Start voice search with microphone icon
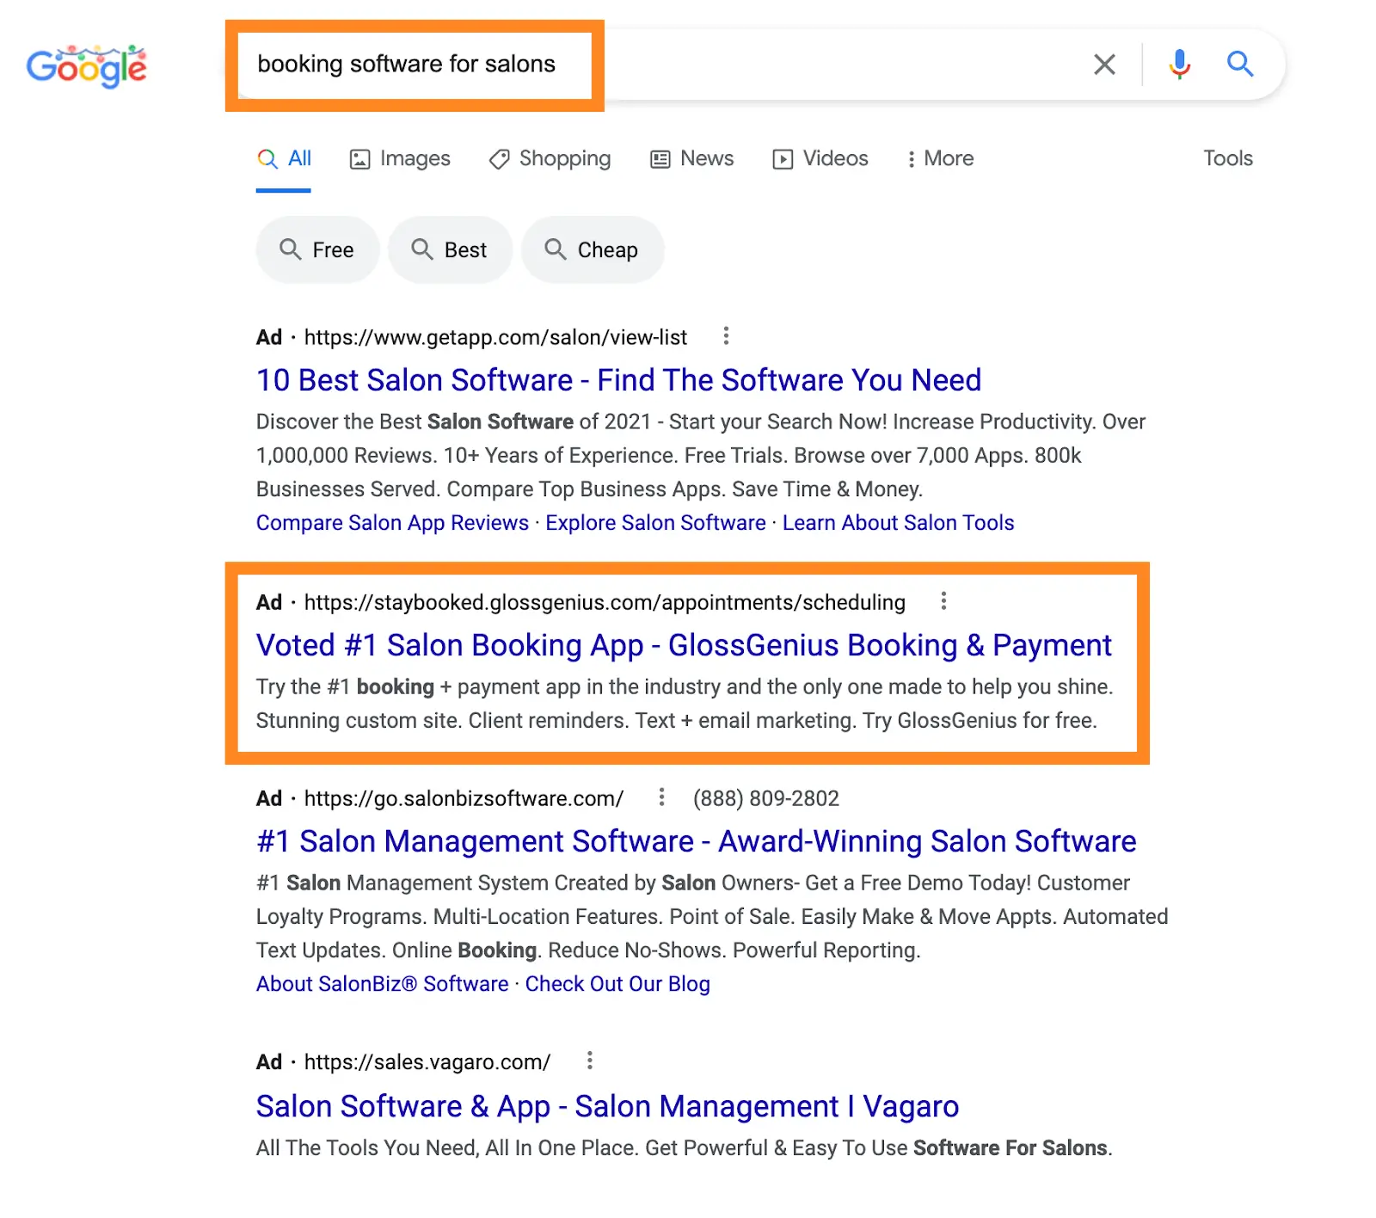 [1179, 65]
